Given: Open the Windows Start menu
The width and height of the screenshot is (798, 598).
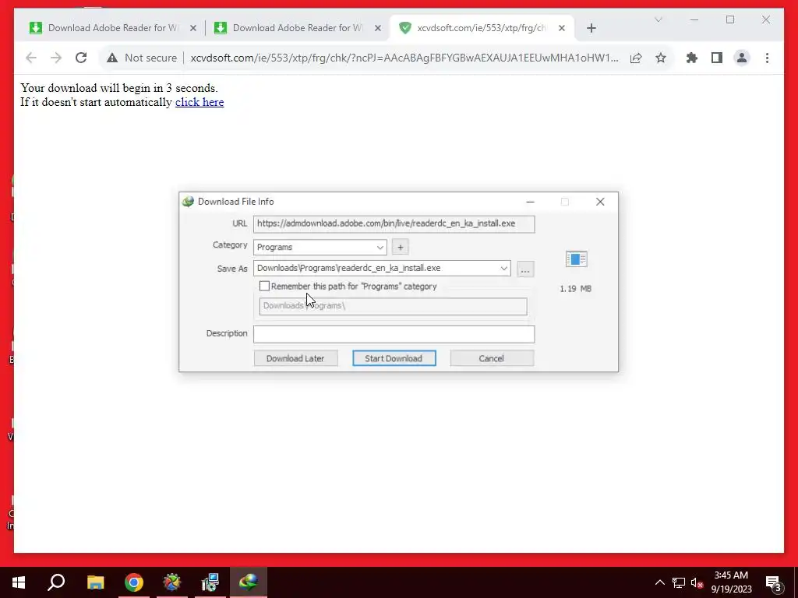Looking at the screenshot, I should [19, 582].
